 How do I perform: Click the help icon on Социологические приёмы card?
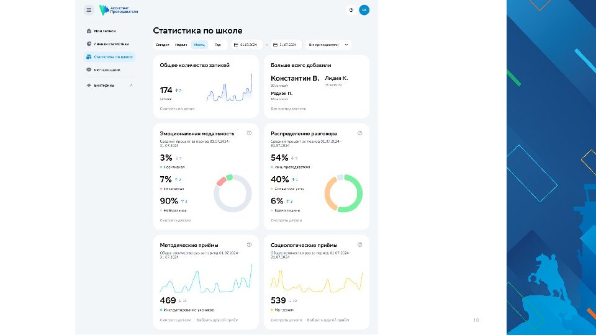click(x=359, y=244)
